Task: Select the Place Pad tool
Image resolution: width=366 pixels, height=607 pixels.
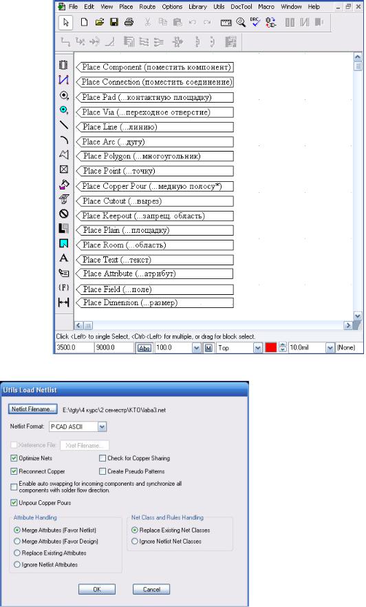Action: (64, 95)
